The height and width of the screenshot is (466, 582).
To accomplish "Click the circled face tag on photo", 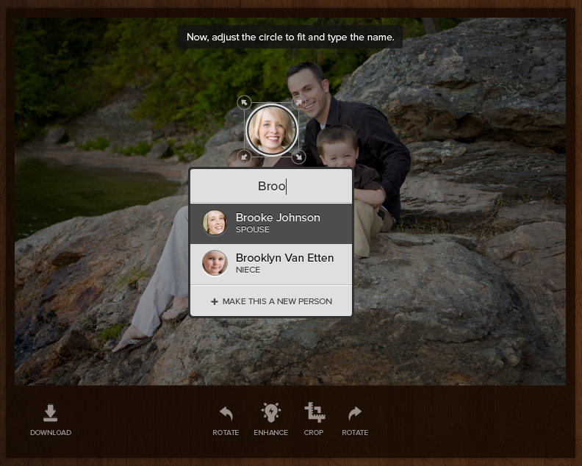I will pyautogui.click(x=271, y=129).
